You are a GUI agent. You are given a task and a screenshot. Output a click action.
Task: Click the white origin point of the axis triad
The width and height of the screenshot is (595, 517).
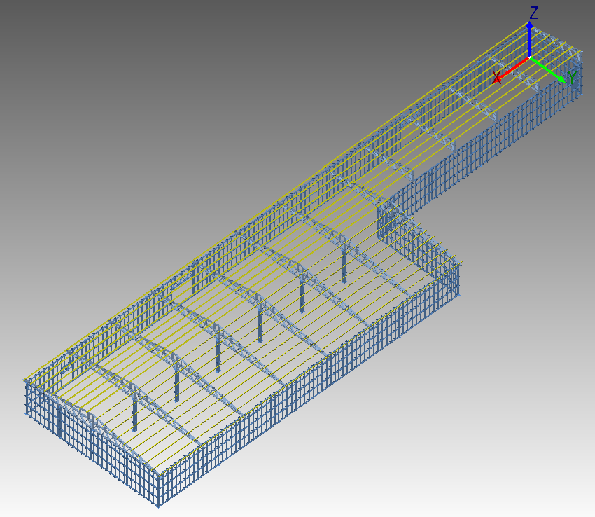pyautogui.click(x=530, y=58)
